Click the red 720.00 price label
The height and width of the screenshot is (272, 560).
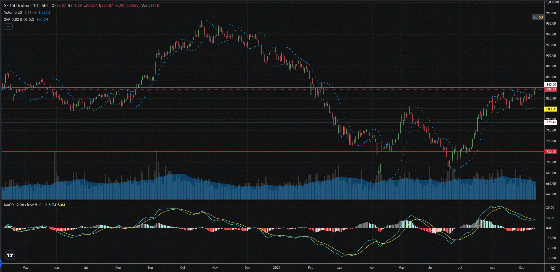click(551, 152)
